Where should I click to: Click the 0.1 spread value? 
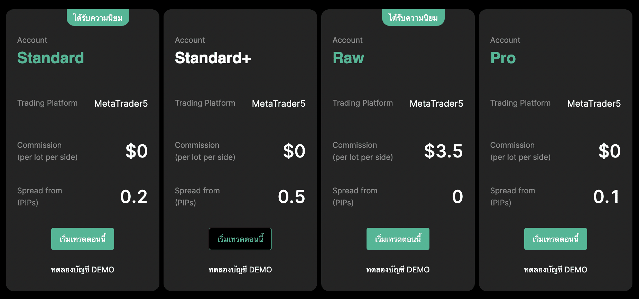(606, 196)
